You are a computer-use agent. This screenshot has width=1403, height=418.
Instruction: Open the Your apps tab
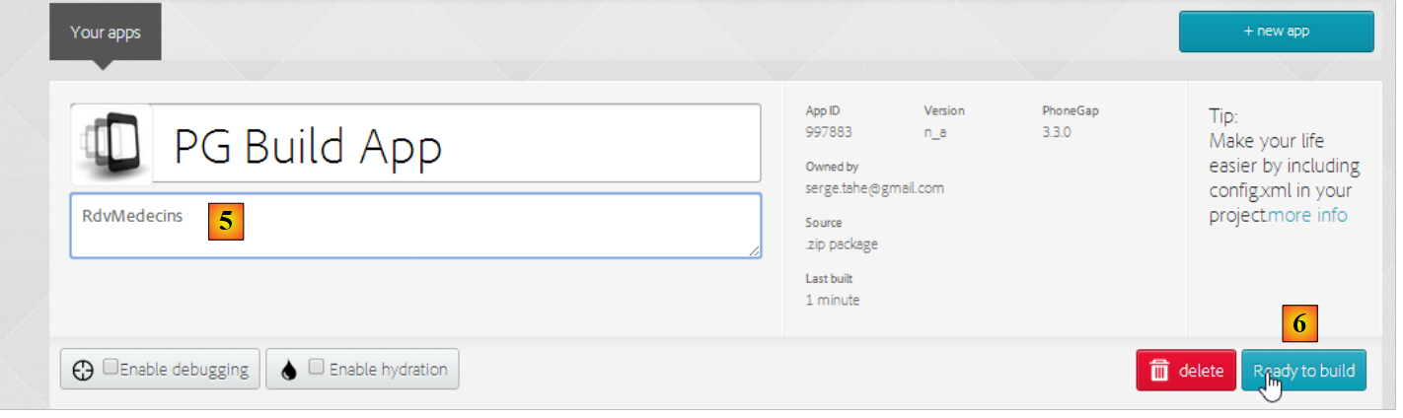(x=105, y=33)
